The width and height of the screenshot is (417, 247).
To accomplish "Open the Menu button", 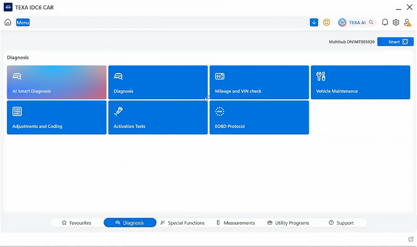I will pyautogui.click(x=23, y=22).
